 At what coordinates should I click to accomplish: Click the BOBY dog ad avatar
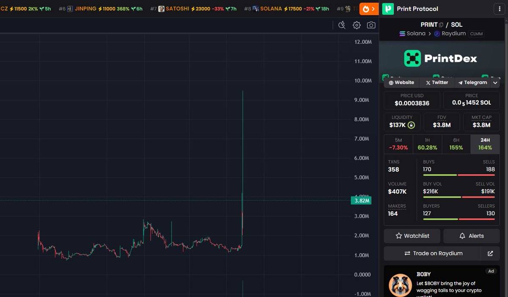click(x=400, y=285)
